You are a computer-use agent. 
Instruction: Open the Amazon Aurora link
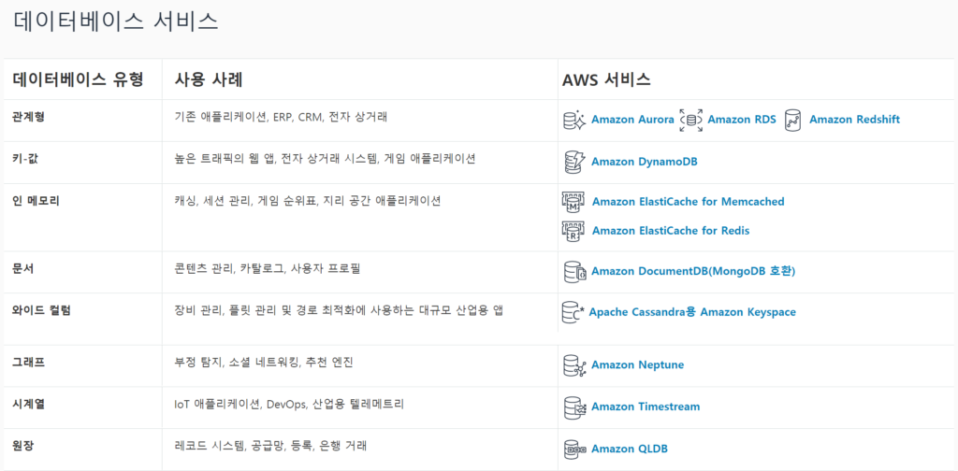coord(632,120)
